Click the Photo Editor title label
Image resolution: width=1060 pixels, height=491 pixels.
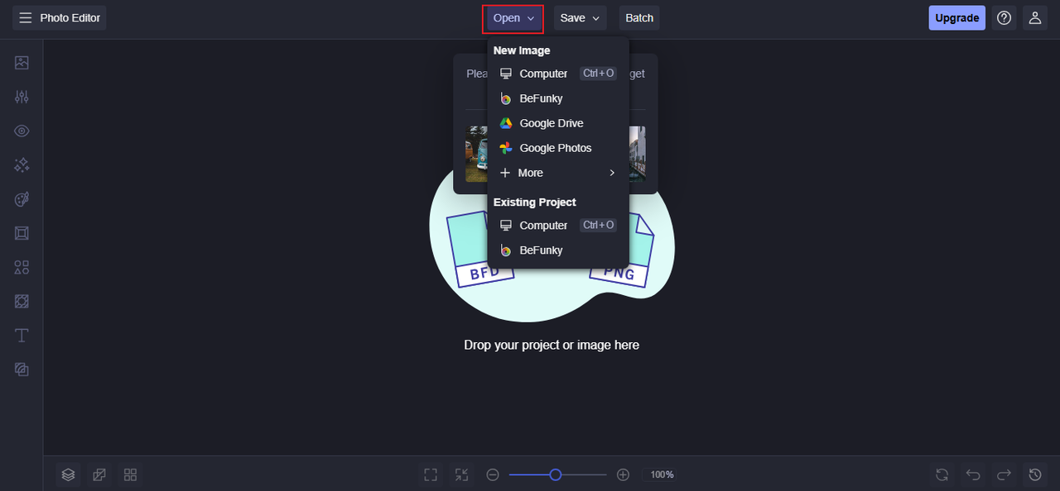[x=70, y=18]
